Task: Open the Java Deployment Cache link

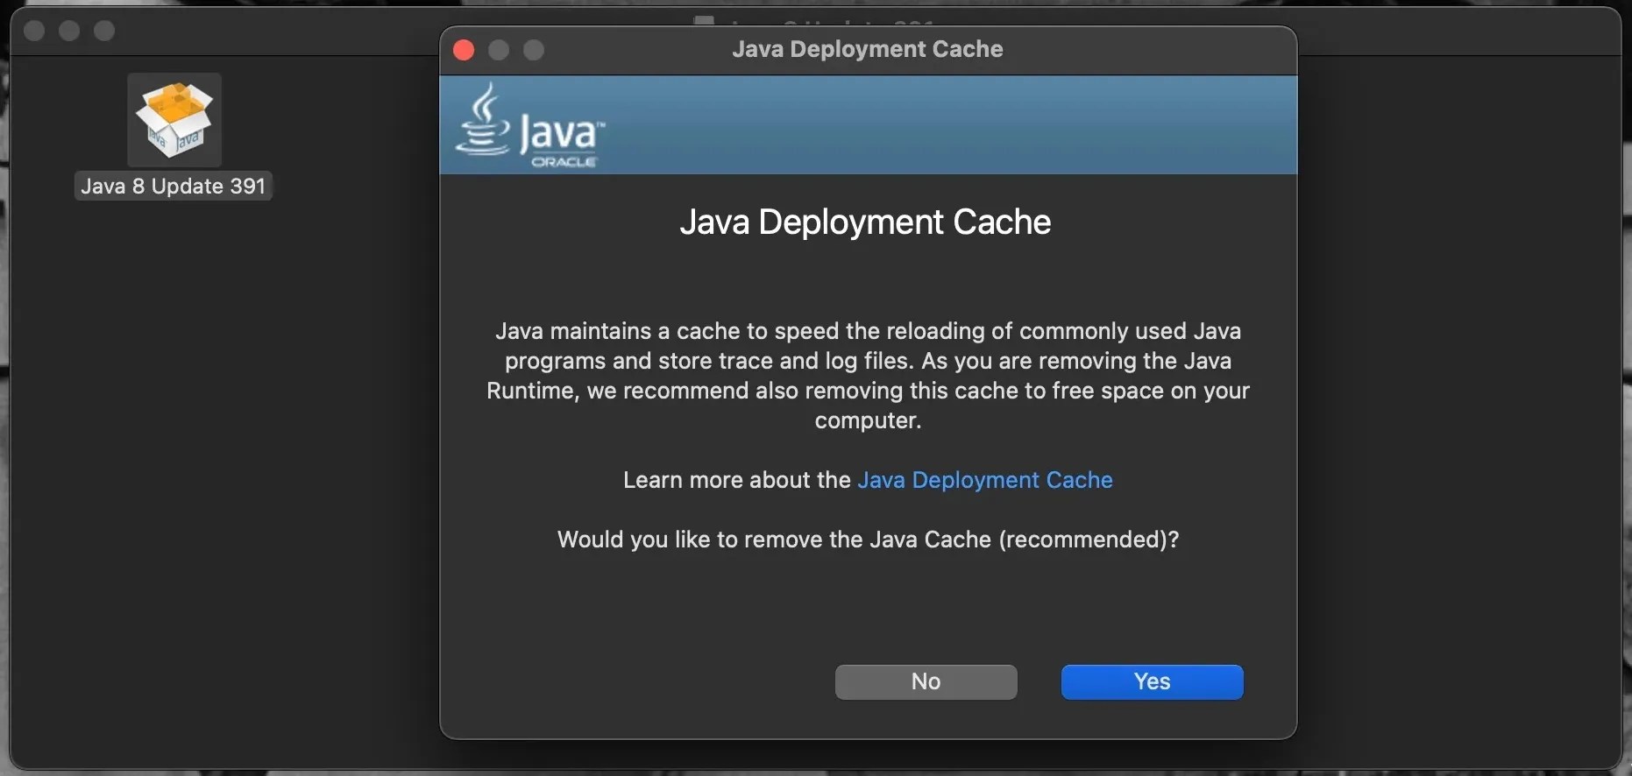Action: coord(985,480)
